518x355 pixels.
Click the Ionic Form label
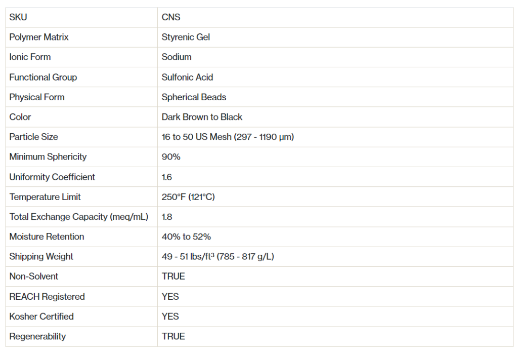click(x=30, y=57)
